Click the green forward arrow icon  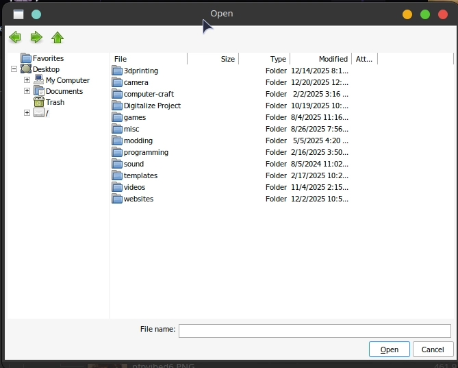(x=36, y=38)
